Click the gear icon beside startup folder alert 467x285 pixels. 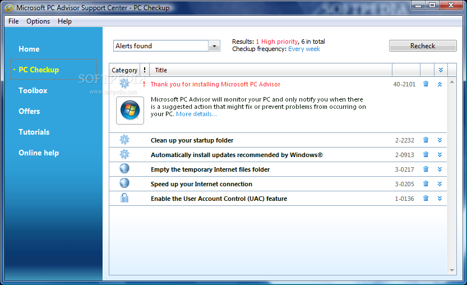124,140
